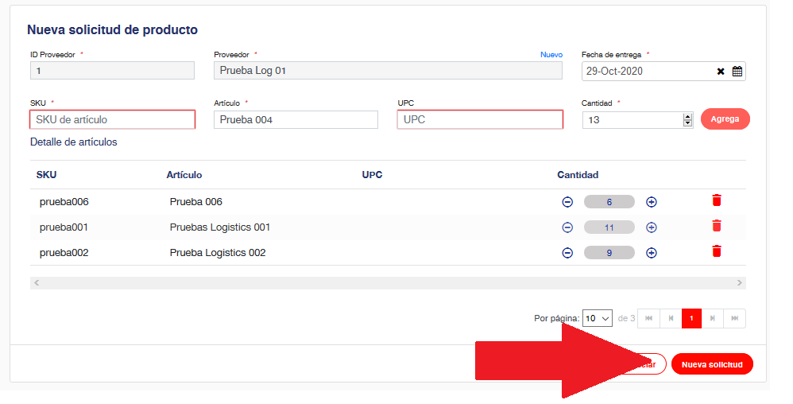This screenshot has width=793, height=404.
Task: Go to the last page of results
Action: 734,318
